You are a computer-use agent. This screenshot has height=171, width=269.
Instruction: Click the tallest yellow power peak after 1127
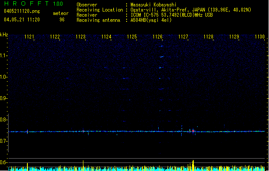click(193, 165)
